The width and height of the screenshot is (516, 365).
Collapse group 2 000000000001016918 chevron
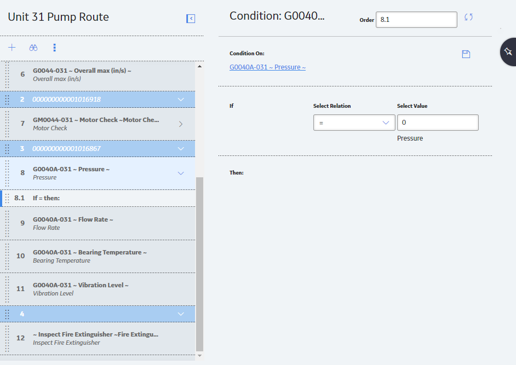point(181,99)
